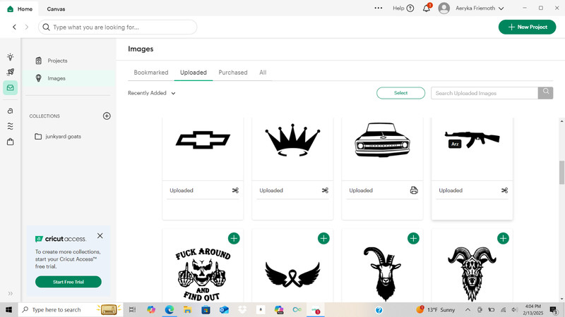
Task: Add the ram skull image with plus
Action: [x=503, y=238]
